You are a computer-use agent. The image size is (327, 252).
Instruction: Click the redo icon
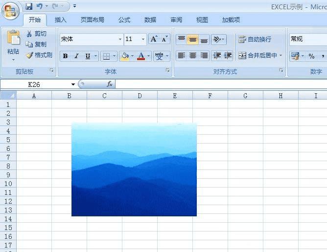click(x=55, y=6)
